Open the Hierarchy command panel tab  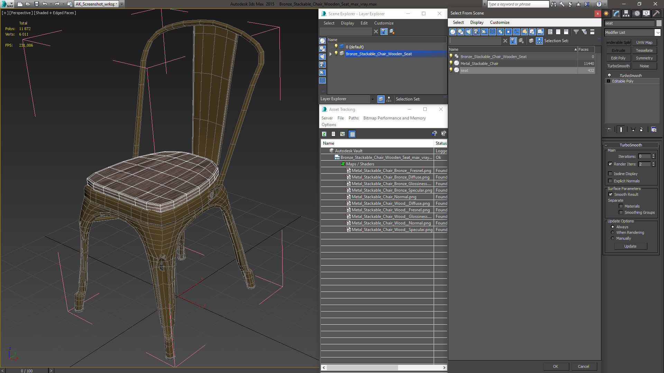point(626,13)
